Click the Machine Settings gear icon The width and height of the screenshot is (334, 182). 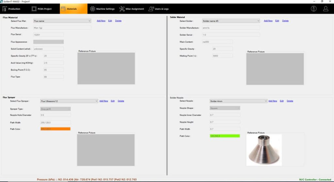click(93, 9)
